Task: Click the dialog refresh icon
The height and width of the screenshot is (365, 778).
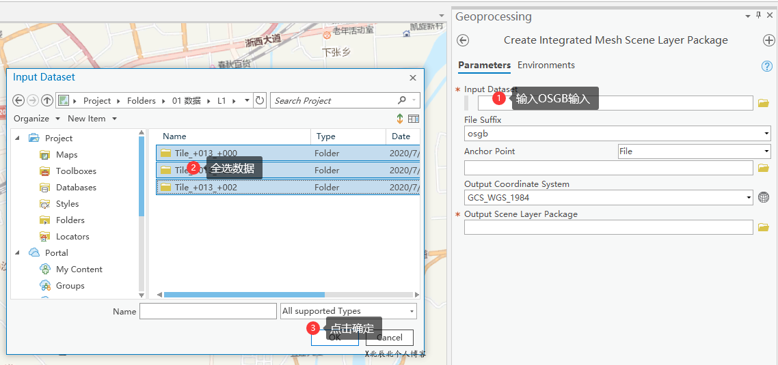Action: 260,100
